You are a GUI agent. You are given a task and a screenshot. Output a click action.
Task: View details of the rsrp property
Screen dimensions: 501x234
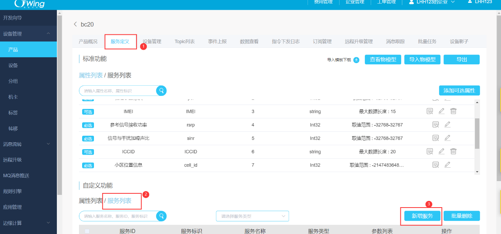[x=435, y=125]
